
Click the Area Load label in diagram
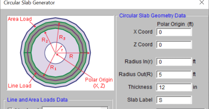[x=20, y=19]
